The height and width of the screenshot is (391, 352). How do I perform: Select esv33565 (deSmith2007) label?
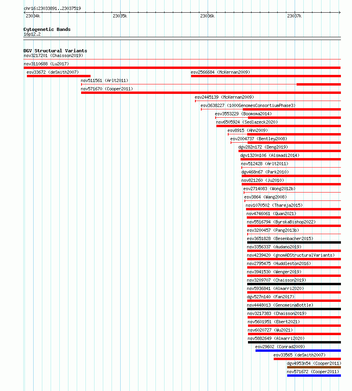pyautogui.click(x=299, y=355)
